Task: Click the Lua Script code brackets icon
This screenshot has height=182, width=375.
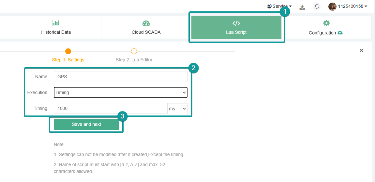Action: (x=236, y=23)
